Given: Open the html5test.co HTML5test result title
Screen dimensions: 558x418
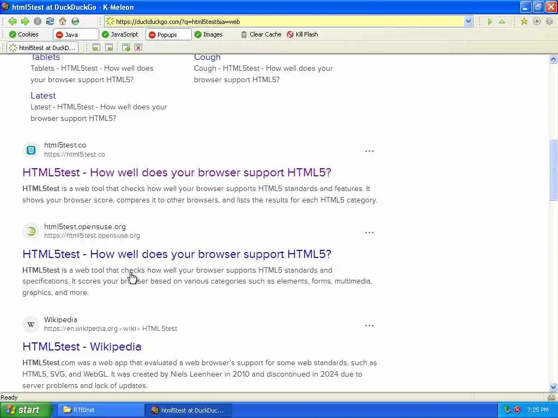Looking at the screenshot, I should click(177, 173).
